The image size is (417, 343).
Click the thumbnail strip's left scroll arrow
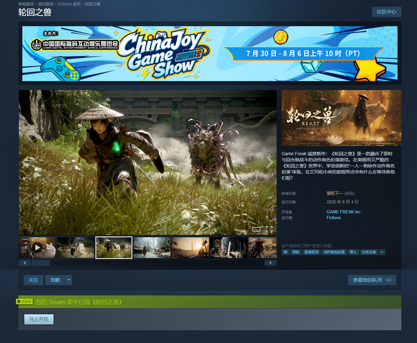coord(25,263)
